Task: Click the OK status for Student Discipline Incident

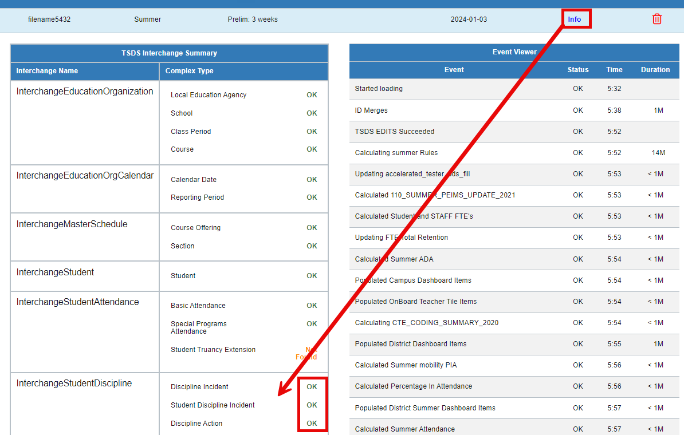Action: pyautogui.click(x=312, y=405)
